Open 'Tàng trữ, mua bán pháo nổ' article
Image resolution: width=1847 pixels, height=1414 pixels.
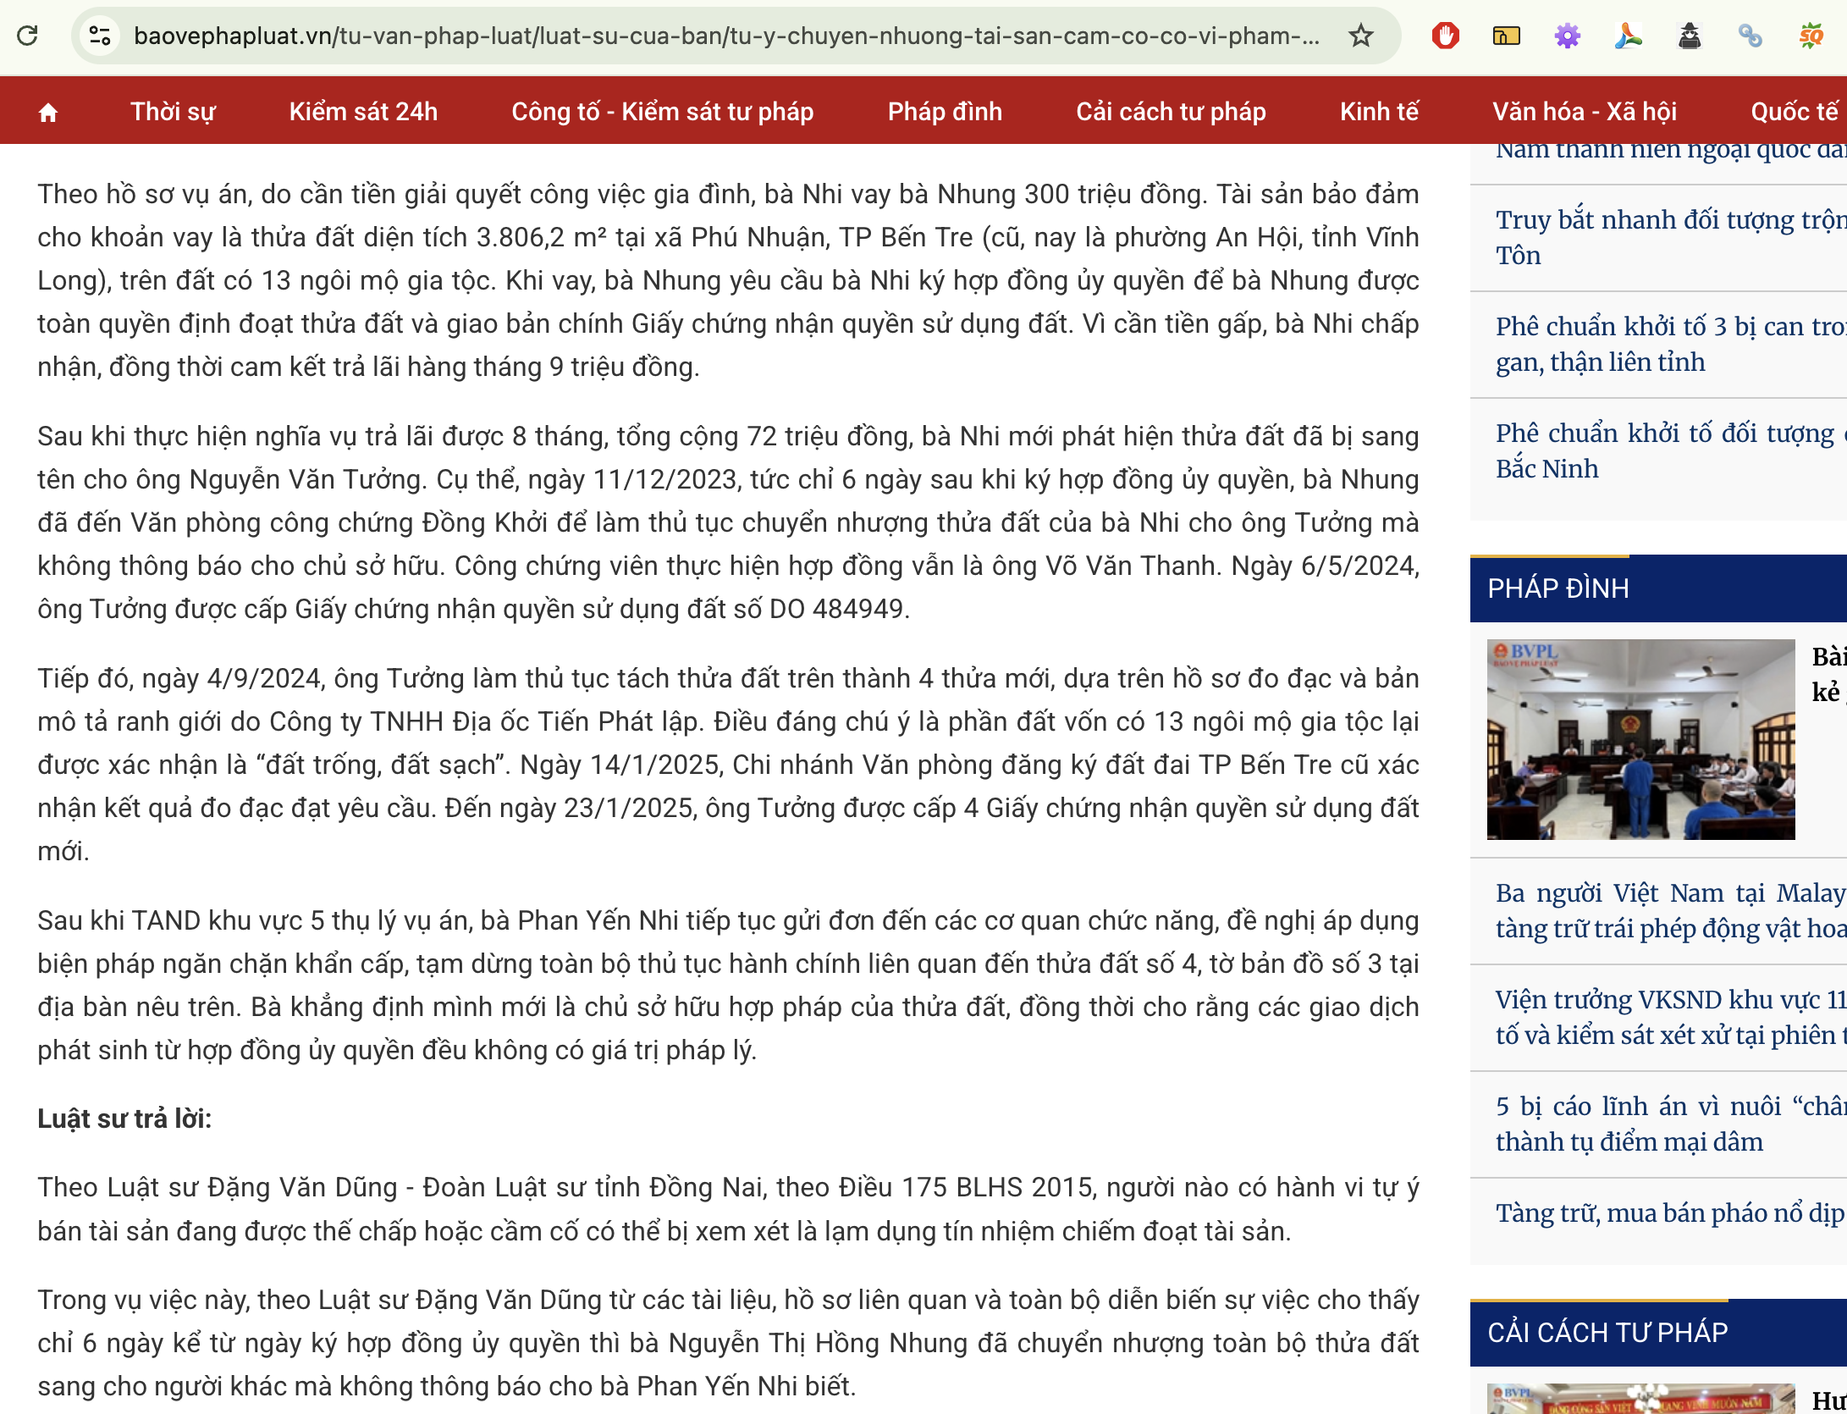(x=1670, y=1212)
